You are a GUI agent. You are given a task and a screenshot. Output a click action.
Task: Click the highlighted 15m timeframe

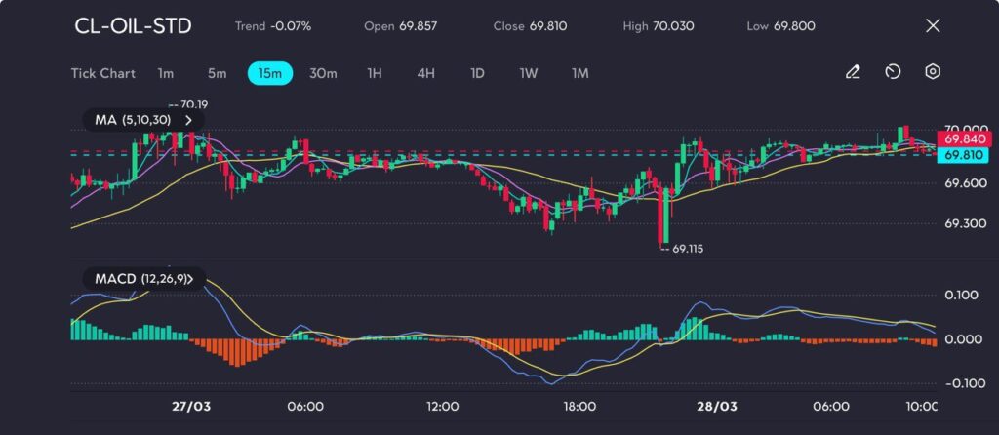point(270,73)
